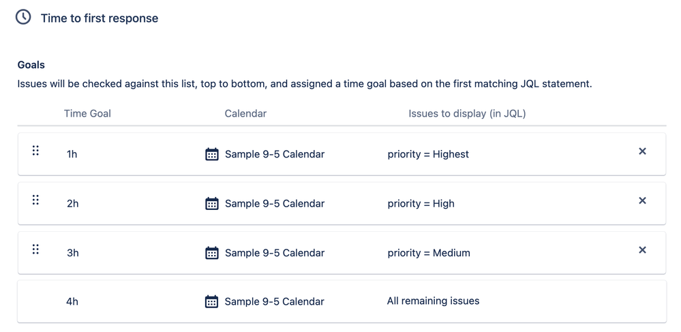Click the calendar icon in the 4h row
The image size is (681, 332).
point(211,301)
